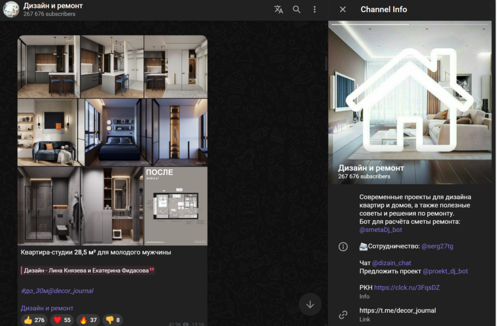This screenshot has height=326, width=497.
Task: Open the first kitchen photo thumbnail
Action: (49, 67)
